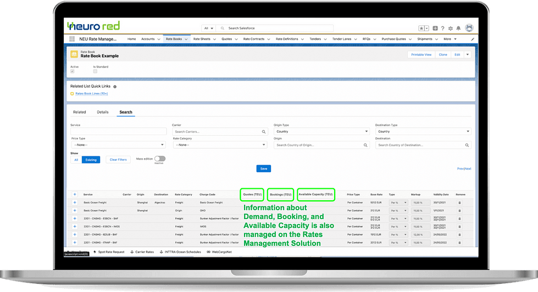Click the notifications bell icon
The image size is (538, 292).
tap(459, 28)
